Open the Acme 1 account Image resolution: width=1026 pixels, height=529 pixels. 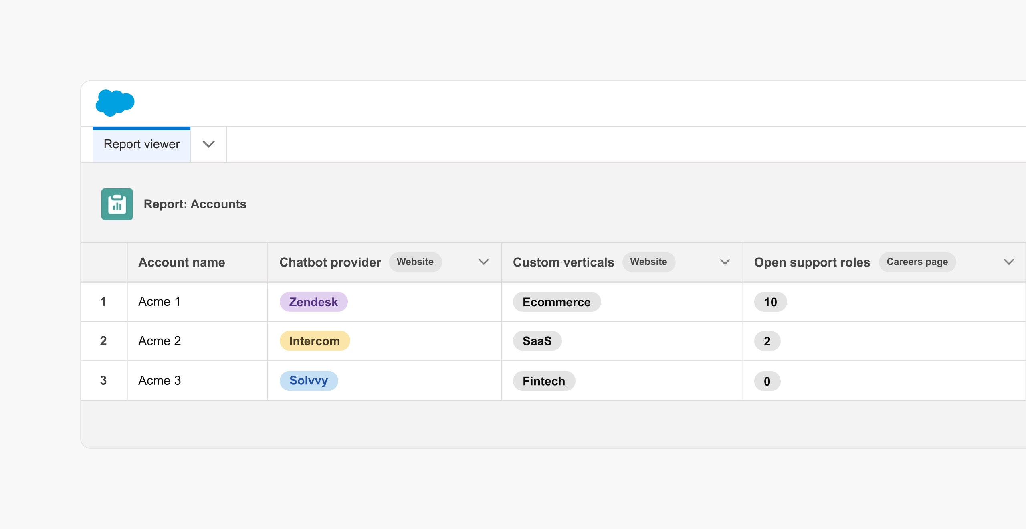coord(159,301)
